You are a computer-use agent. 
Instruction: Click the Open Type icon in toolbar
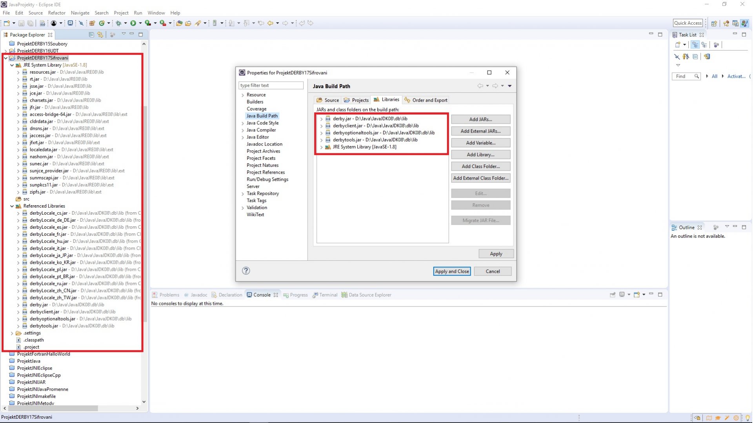point(179,23)
